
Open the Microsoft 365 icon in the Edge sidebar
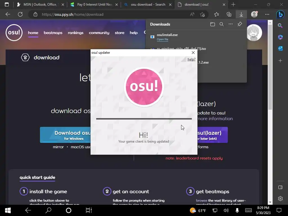point(280,37)
